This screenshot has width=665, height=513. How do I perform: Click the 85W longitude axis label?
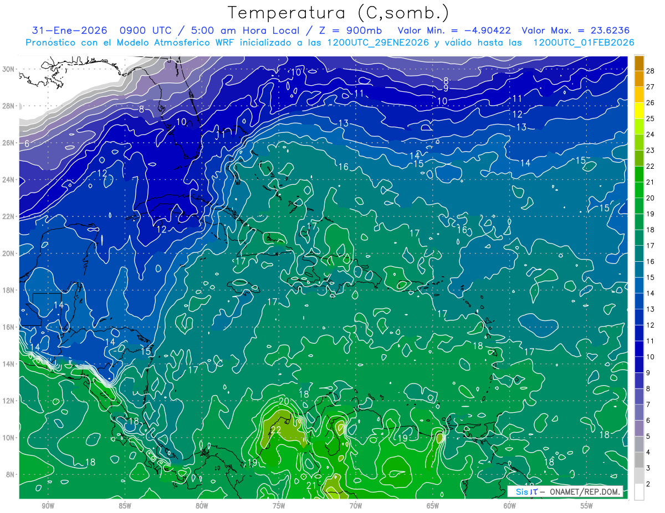pos(125,506)
